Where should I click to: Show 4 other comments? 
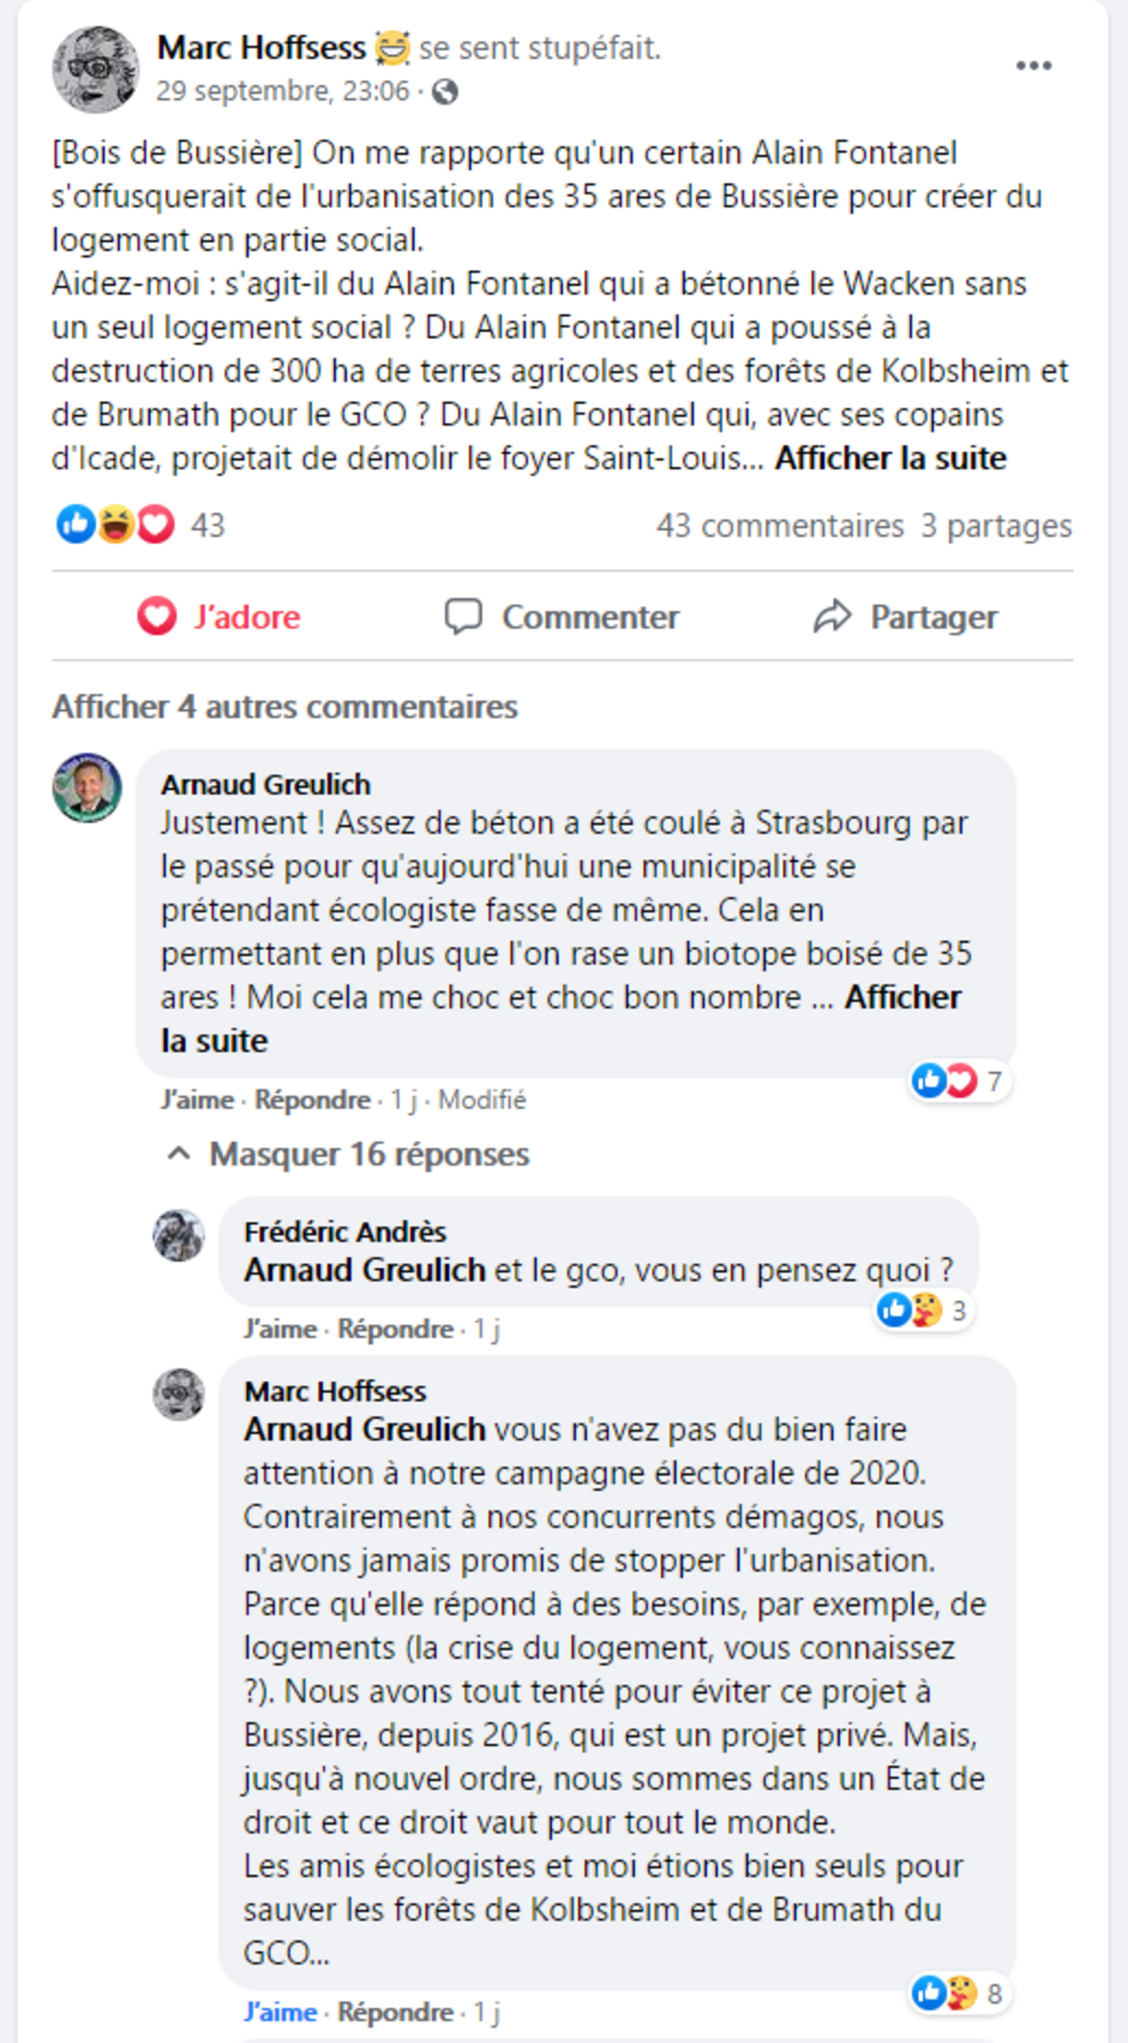click(x=285, y=707)
